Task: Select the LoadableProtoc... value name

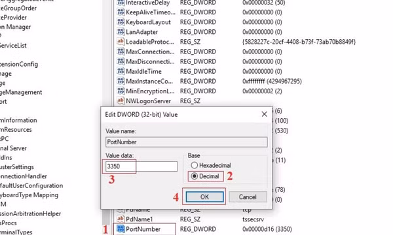Action: point(150,42)
